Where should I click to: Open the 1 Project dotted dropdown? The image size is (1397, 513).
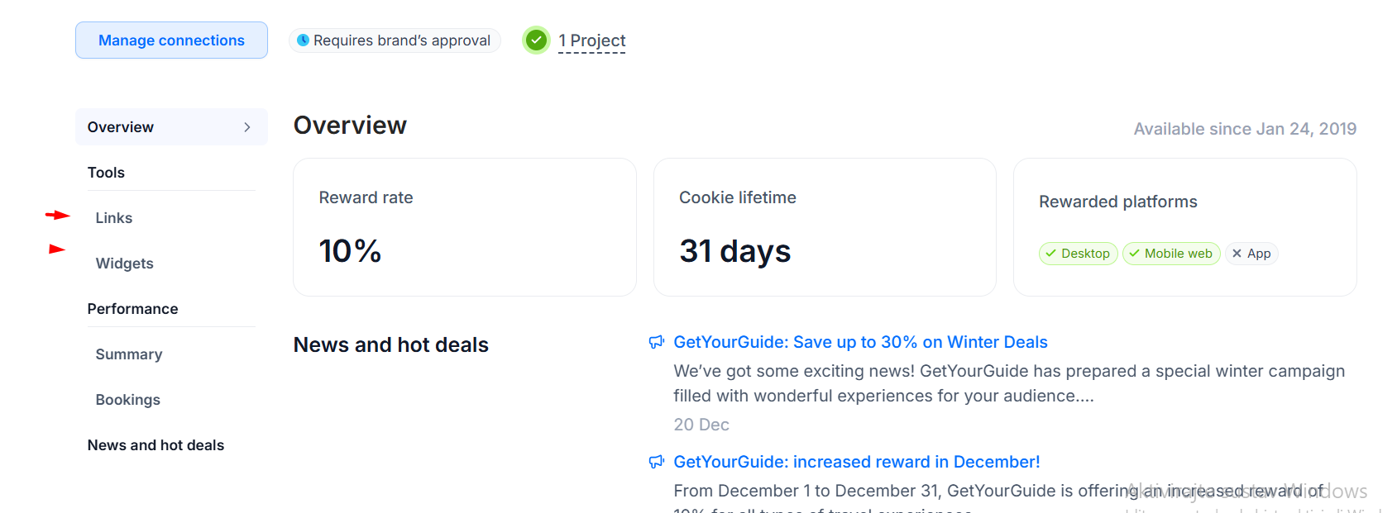pyautogui.click(x=591, y=40)
